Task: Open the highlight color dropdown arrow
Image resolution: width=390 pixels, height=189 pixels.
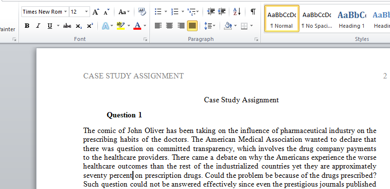Action: (129, 26)
